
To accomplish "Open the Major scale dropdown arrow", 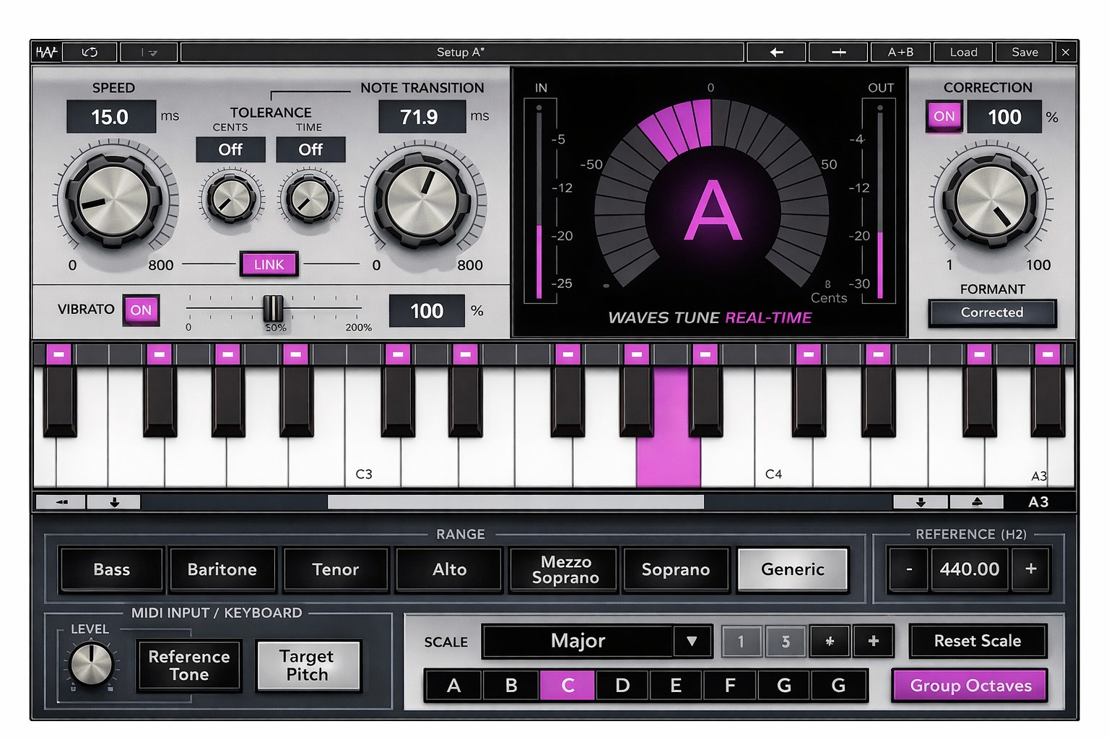I will pyautogui.click(x=692, y=641).
